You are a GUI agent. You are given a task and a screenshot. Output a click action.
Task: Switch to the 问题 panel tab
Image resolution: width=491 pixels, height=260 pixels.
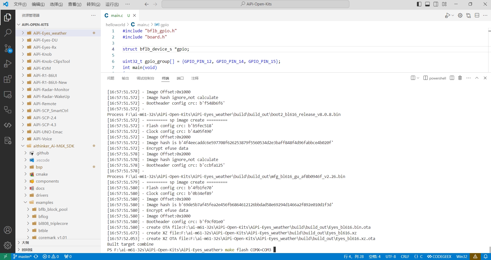[111, 78]
